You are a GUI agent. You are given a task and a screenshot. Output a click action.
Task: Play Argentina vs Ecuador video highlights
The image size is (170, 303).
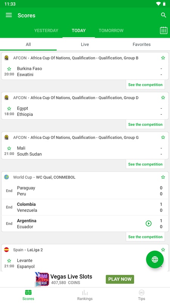point(148,223)
